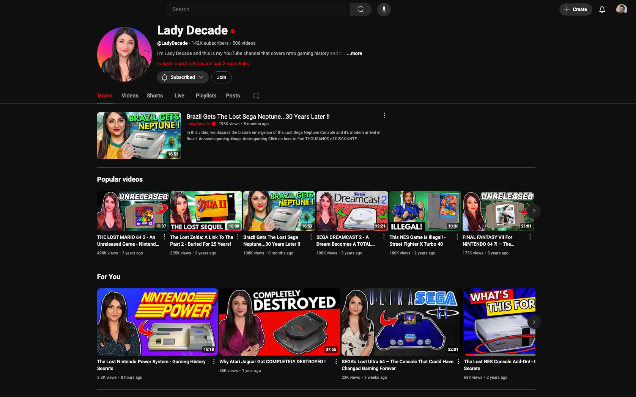Open more options for FINAL FANTASY VII N64 video

click(x=530, y=237)
